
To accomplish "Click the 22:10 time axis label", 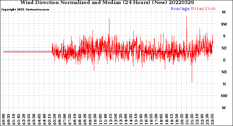I will (x=197, y=120).
